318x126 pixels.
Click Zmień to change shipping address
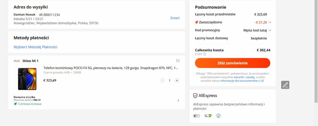click(x=175, y=18)
